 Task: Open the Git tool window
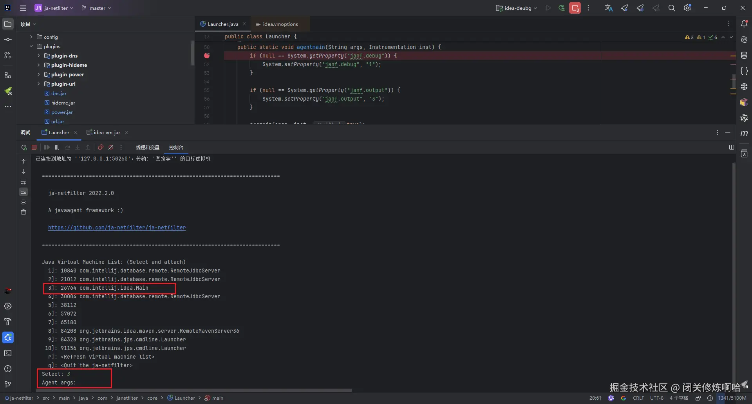pos(8,384)
